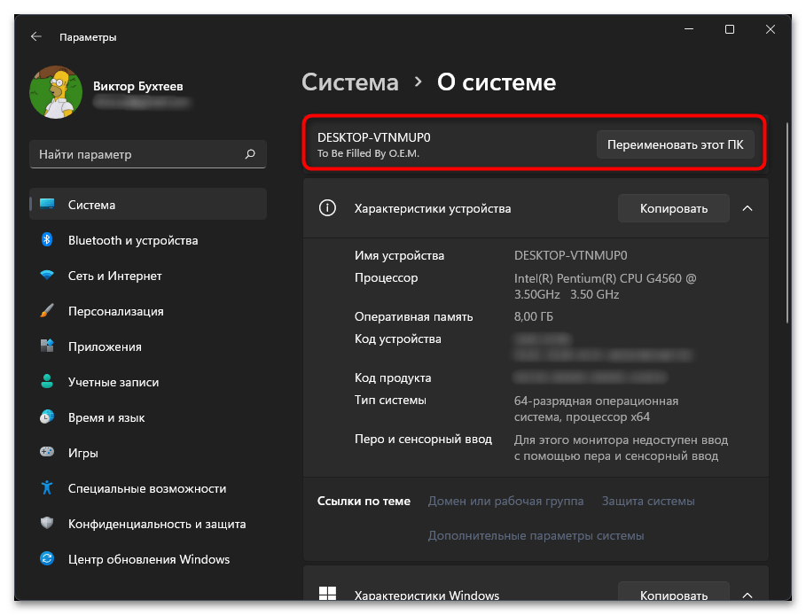Open Конфиденциальность и защита section
Screen dimensions: 806x615
coord(148,524)
